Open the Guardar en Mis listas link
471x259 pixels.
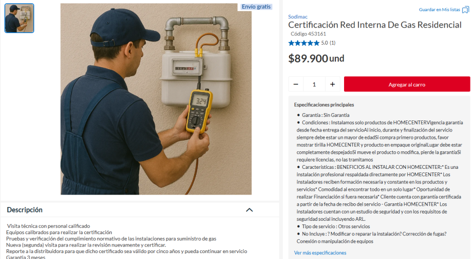tap(439, 10)
